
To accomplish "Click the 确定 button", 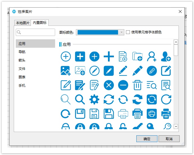I will tap(147, 139).
